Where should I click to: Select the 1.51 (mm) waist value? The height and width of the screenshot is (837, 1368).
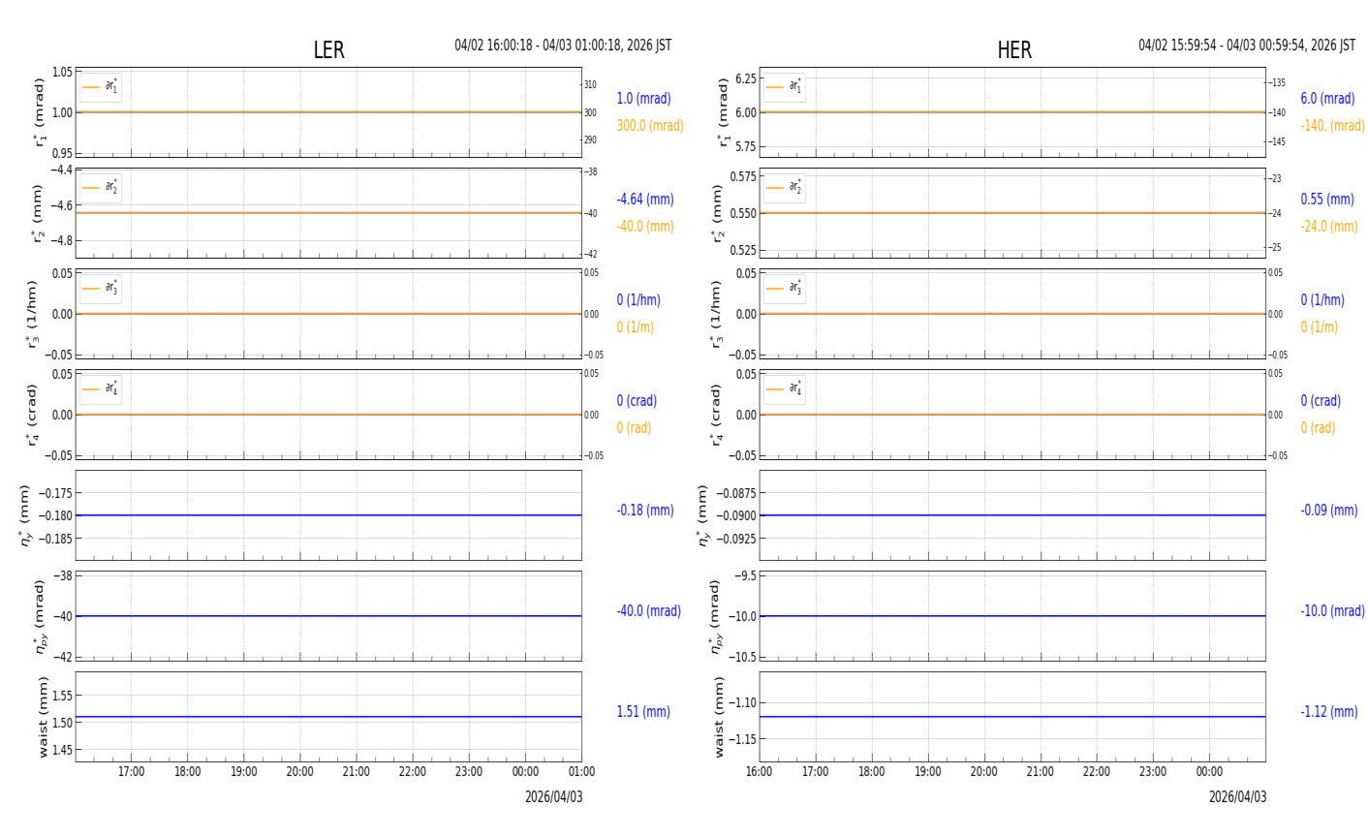pyautogui.click(x=643, y=712)
